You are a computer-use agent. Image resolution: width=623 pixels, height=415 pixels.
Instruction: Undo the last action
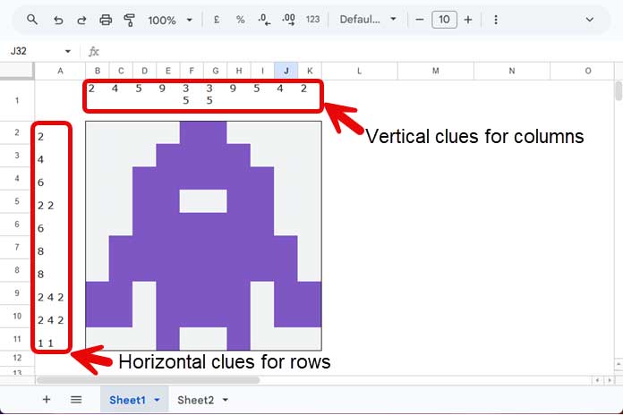coord(58,20)
